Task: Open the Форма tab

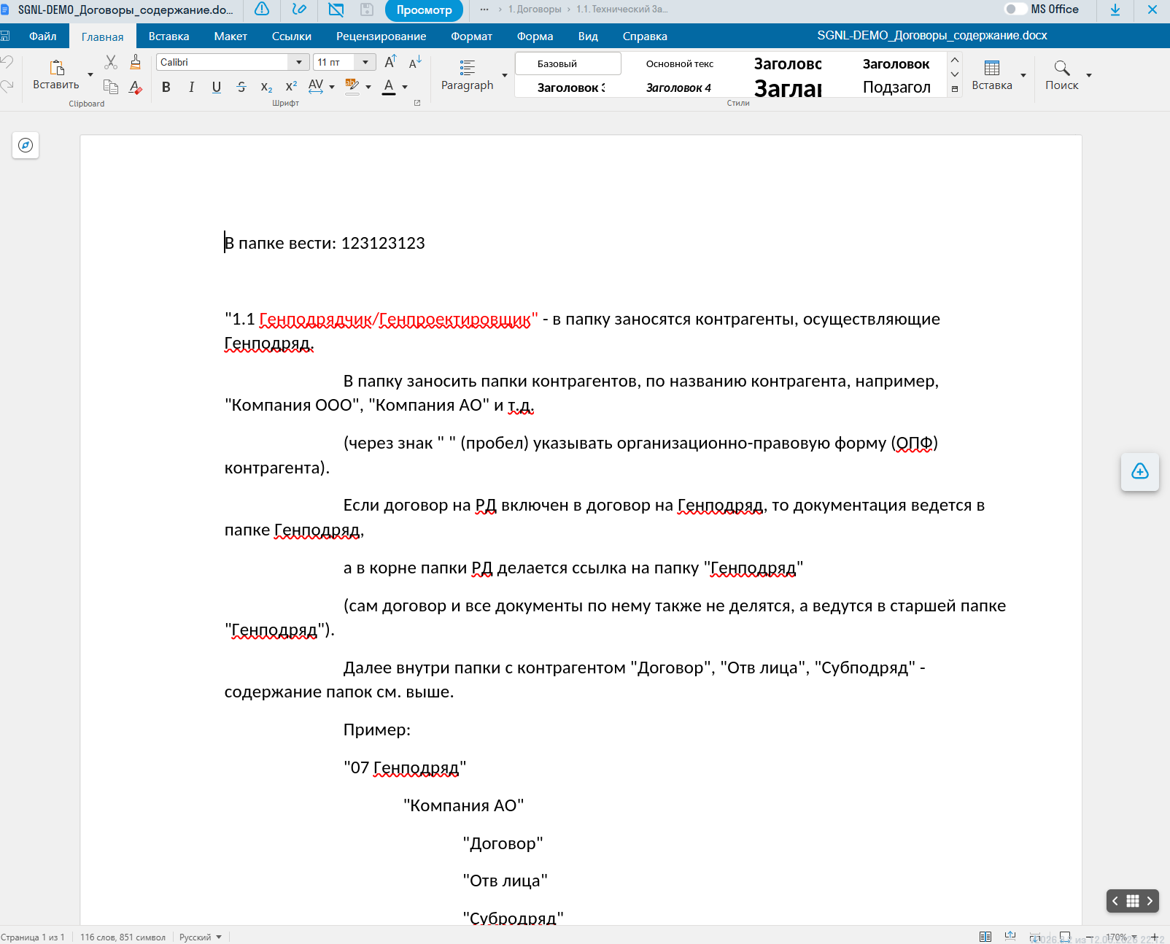Action: (535, 36)
